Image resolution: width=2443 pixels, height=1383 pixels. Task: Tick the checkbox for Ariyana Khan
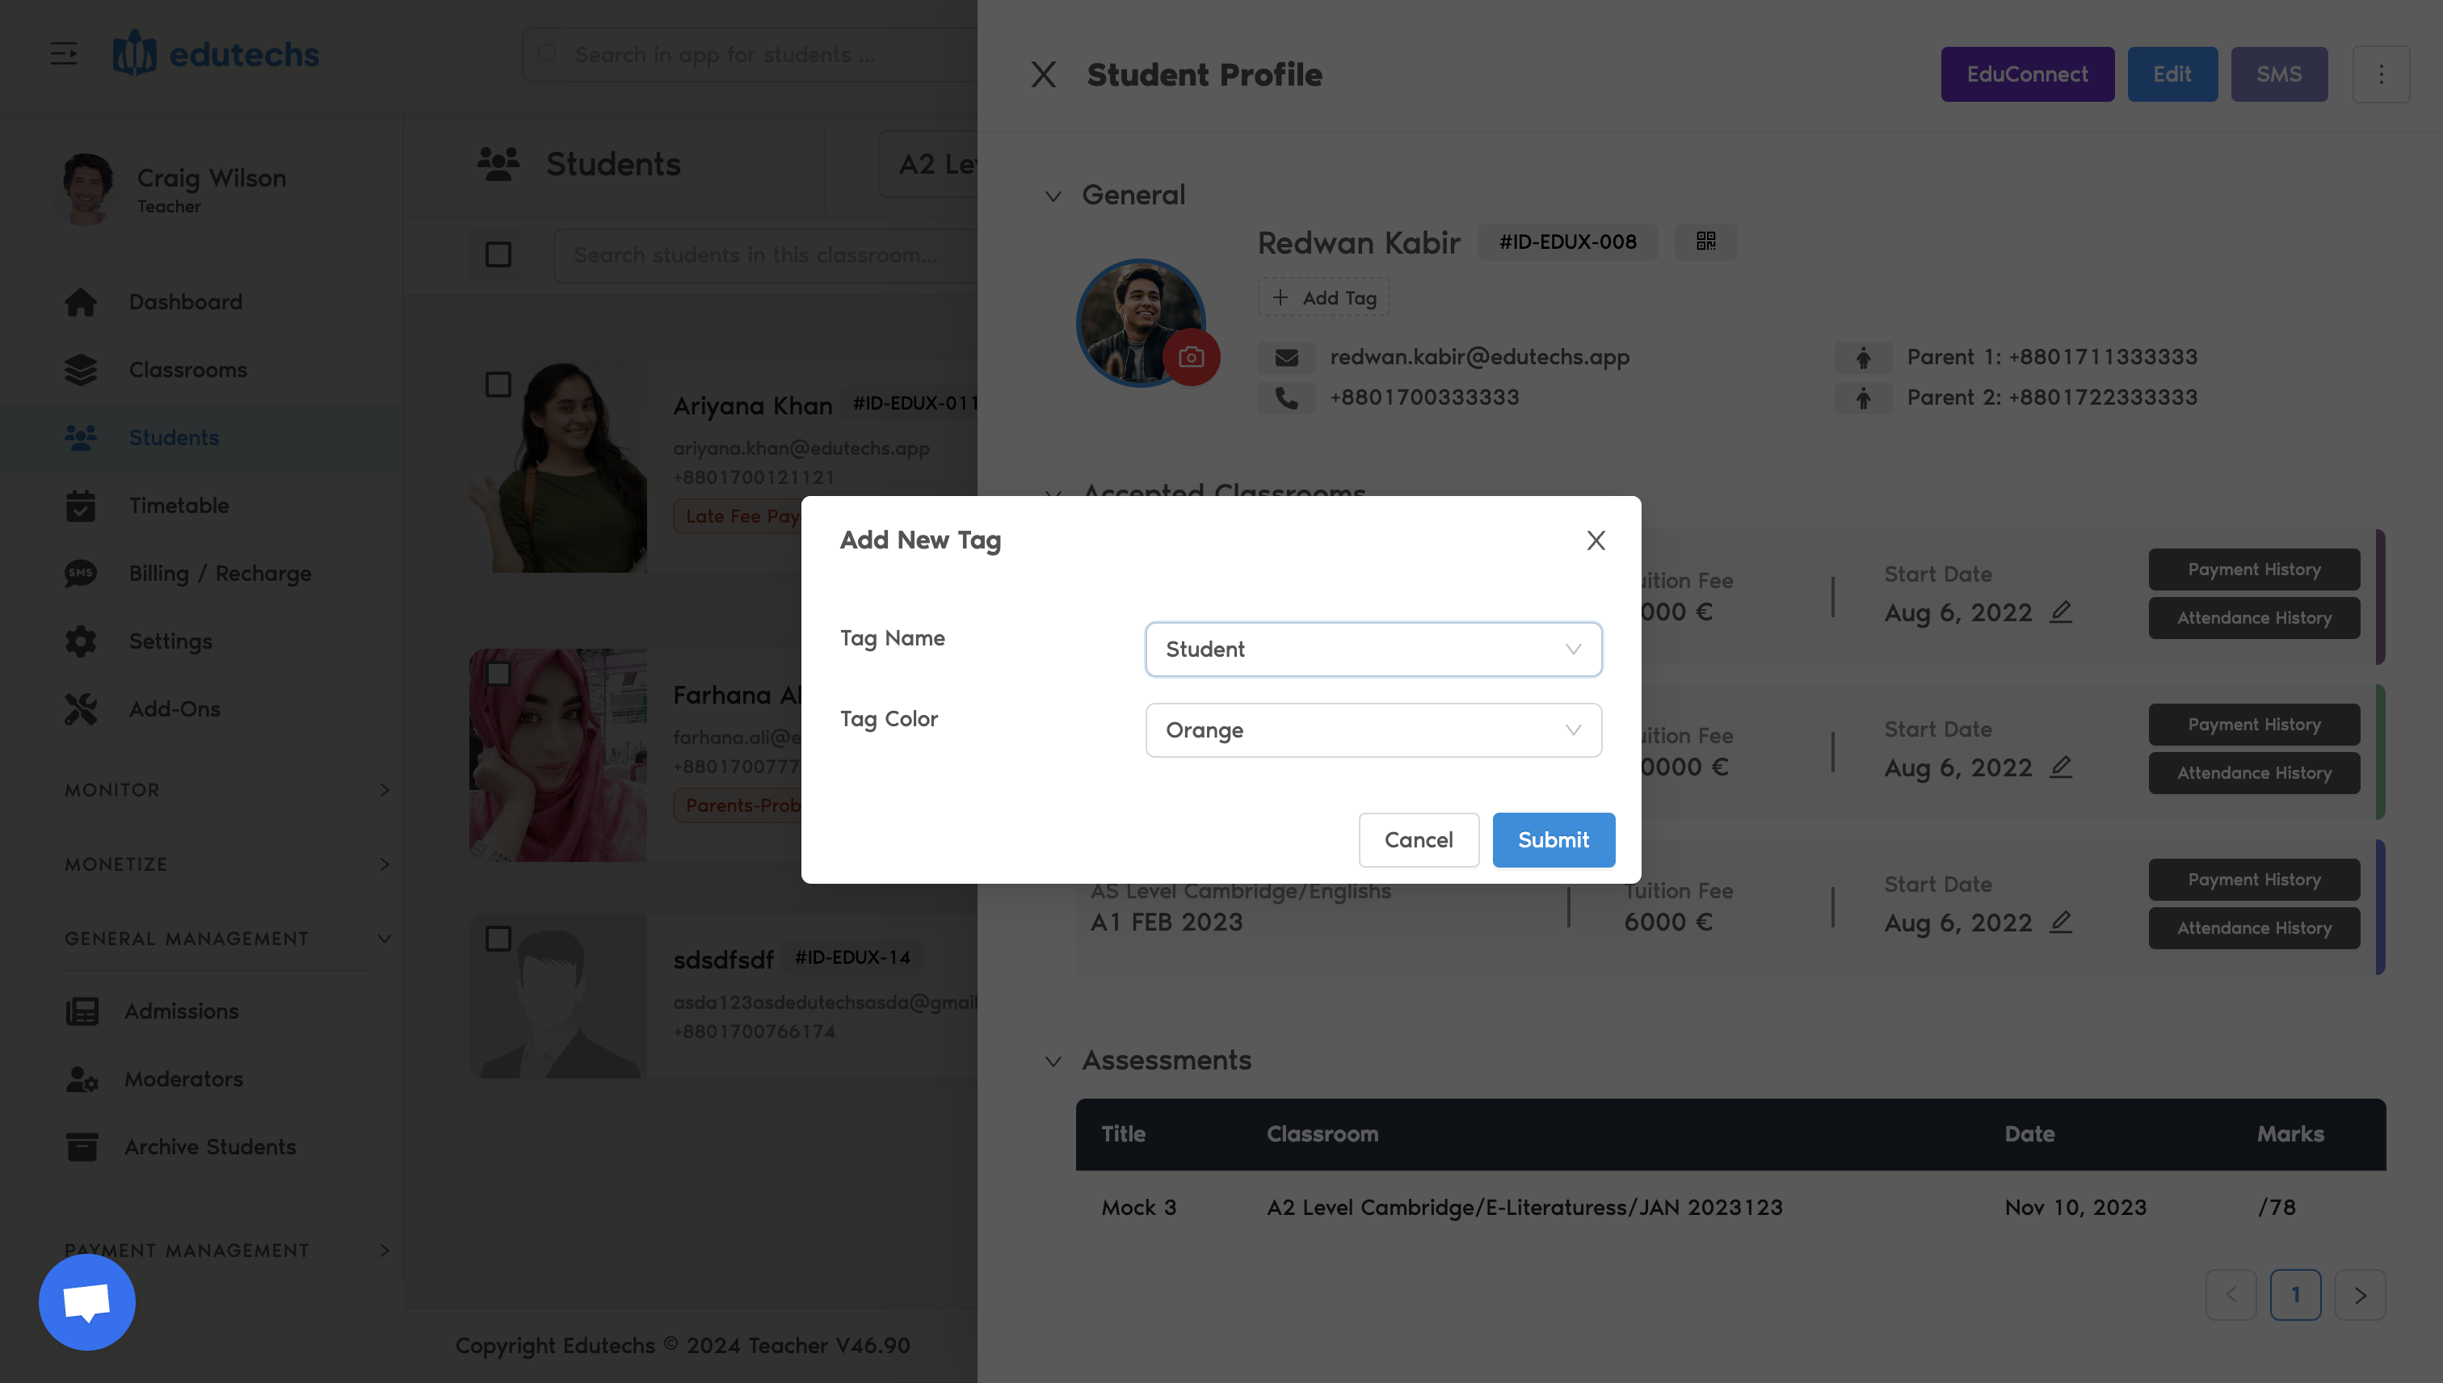[498, 385]
